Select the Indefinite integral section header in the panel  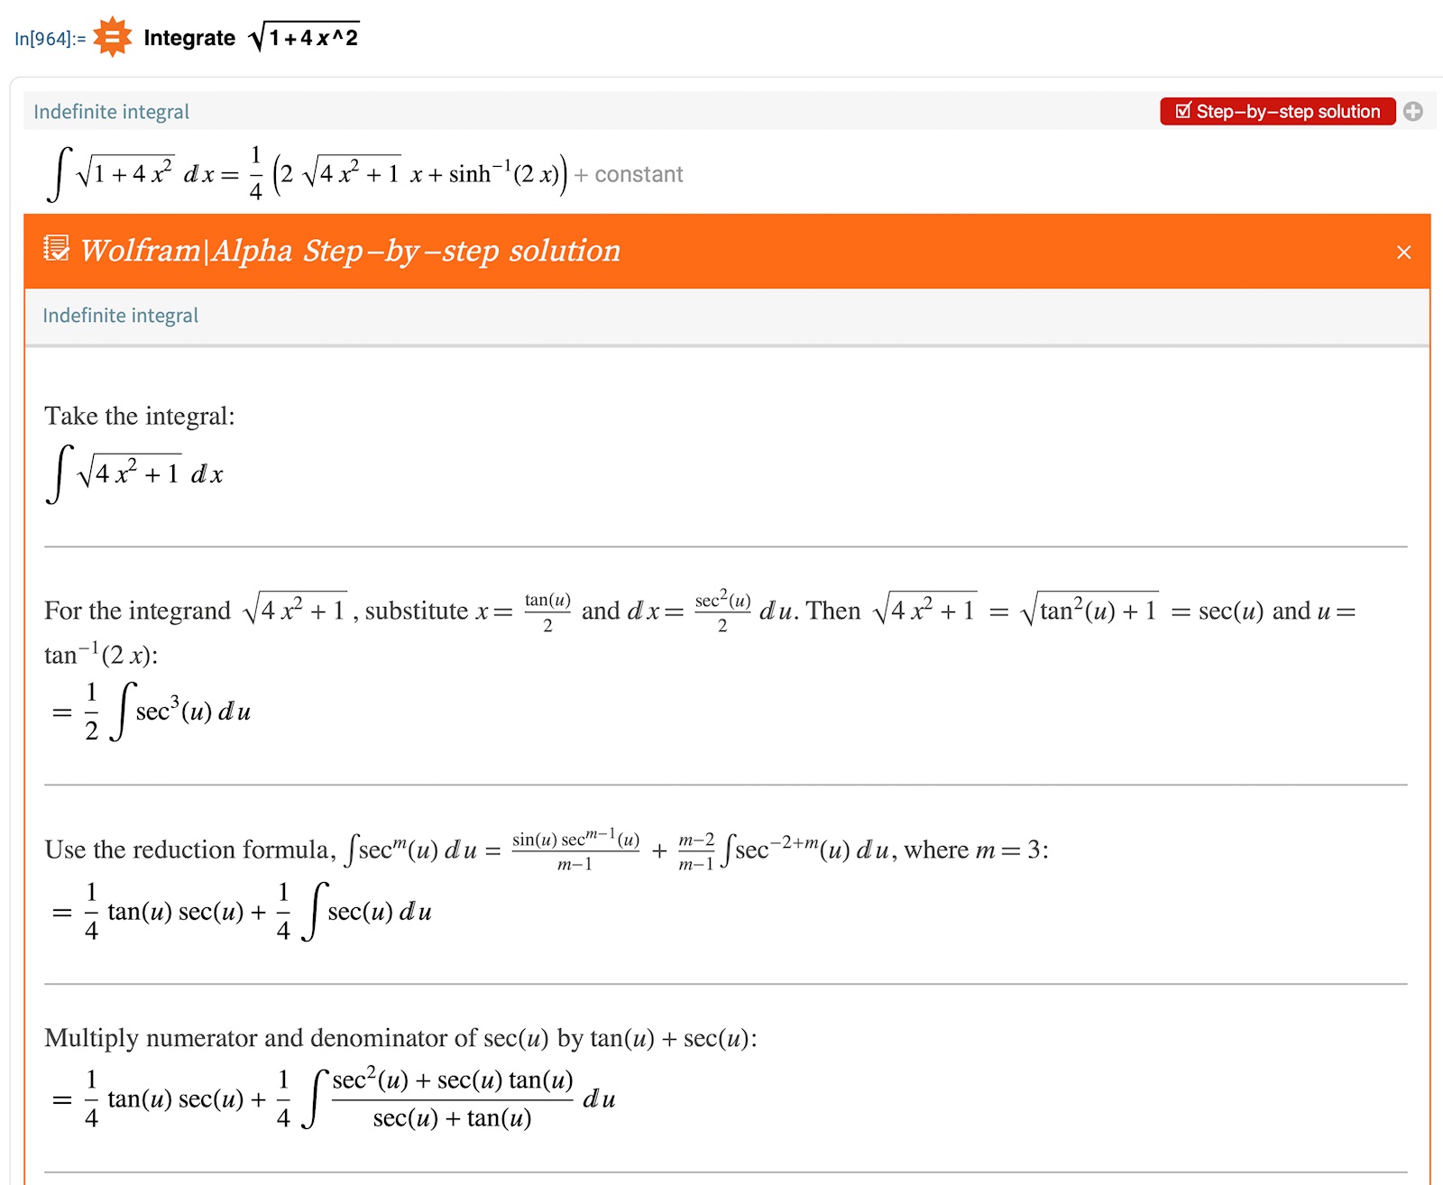coord(120,316)
